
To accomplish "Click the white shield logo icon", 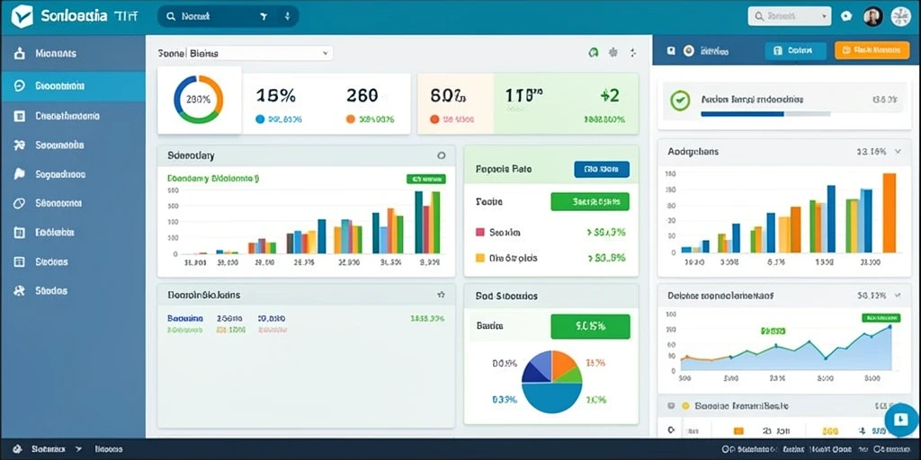I will [22, 16].
